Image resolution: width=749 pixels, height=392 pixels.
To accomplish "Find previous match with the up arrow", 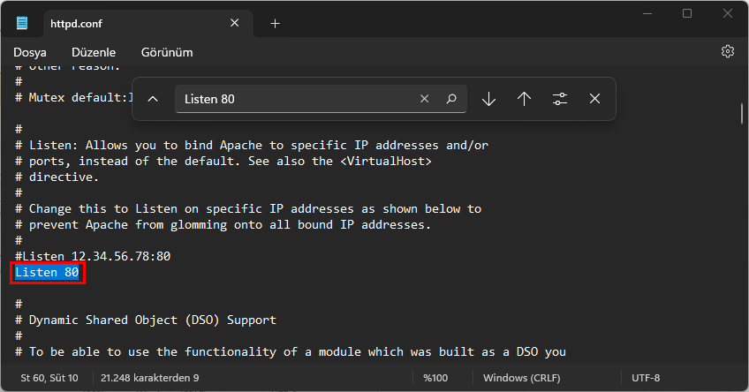I will [x=524, y=99].
